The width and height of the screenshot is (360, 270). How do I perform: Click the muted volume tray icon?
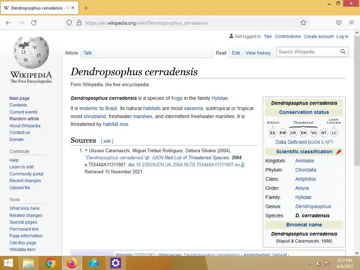click(x=318, y=263)
